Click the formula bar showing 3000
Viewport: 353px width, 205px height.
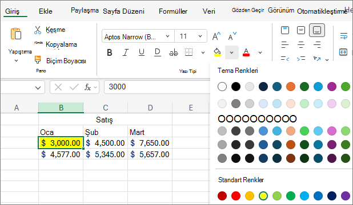tap(157, 87)
